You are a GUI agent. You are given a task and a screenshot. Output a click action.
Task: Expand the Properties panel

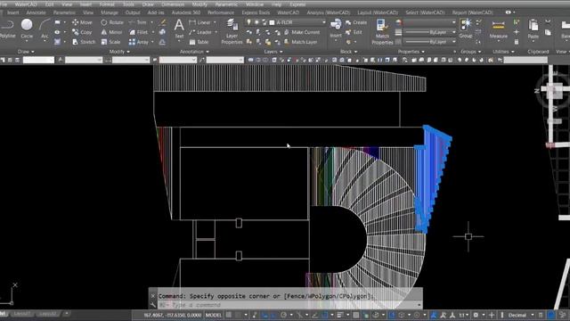tap(411, 52)
